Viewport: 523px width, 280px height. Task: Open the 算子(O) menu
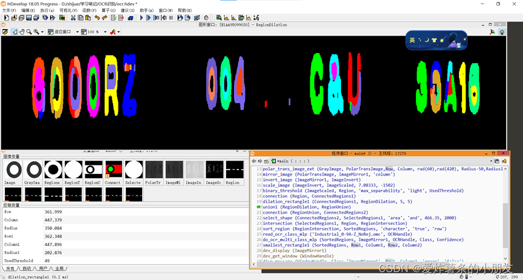tap(108, 10)
